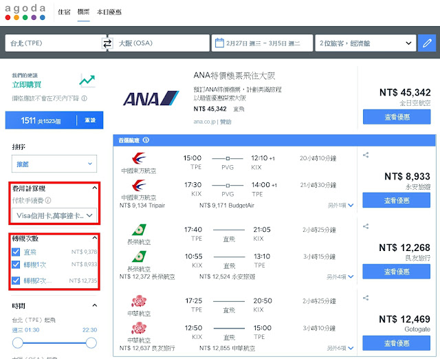Click 查看優惠 for NT$ 12,469 flight
The width and height of the screenshot is (440, 359).
coord(396,343)
